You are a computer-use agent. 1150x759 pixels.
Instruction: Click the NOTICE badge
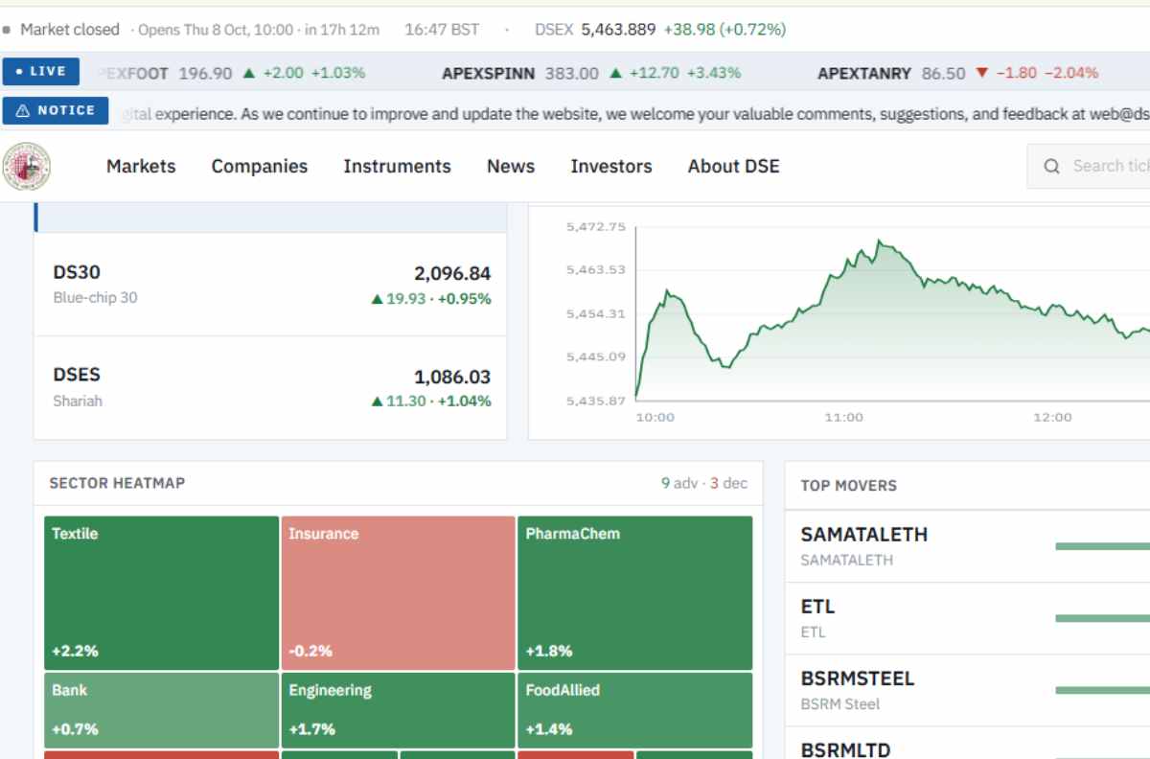(56, 111)
